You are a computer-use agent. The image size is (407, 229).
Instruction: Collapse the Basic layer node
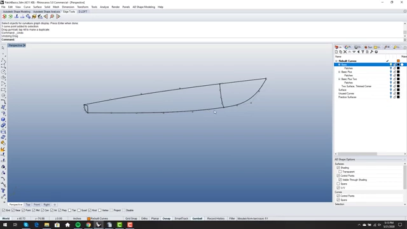tap(339, 65)
